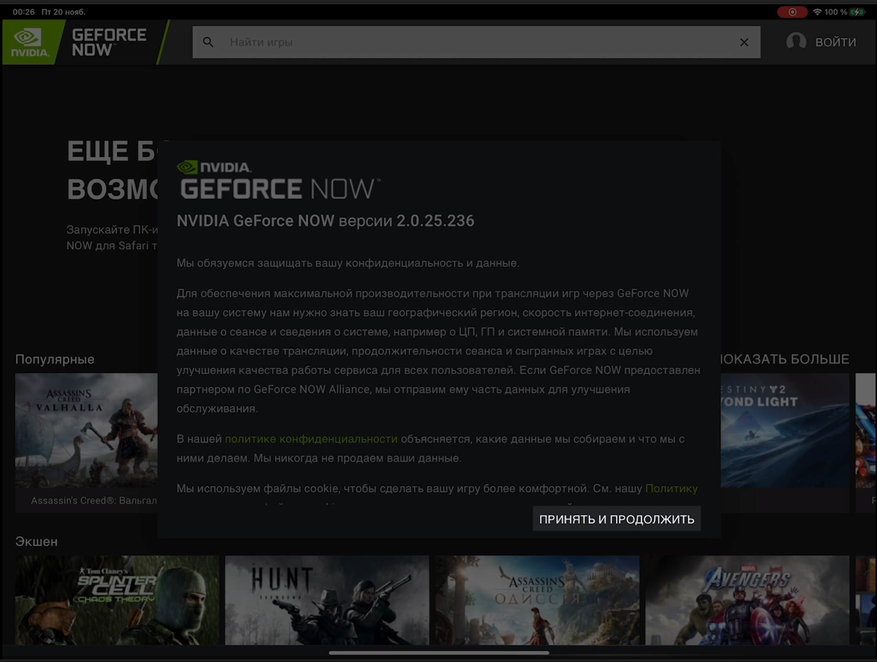The width and height of the screenshot is (877, 662).
Task: Click the Популярные section heading
Action: pyautogui.click(x=55, y=359)
